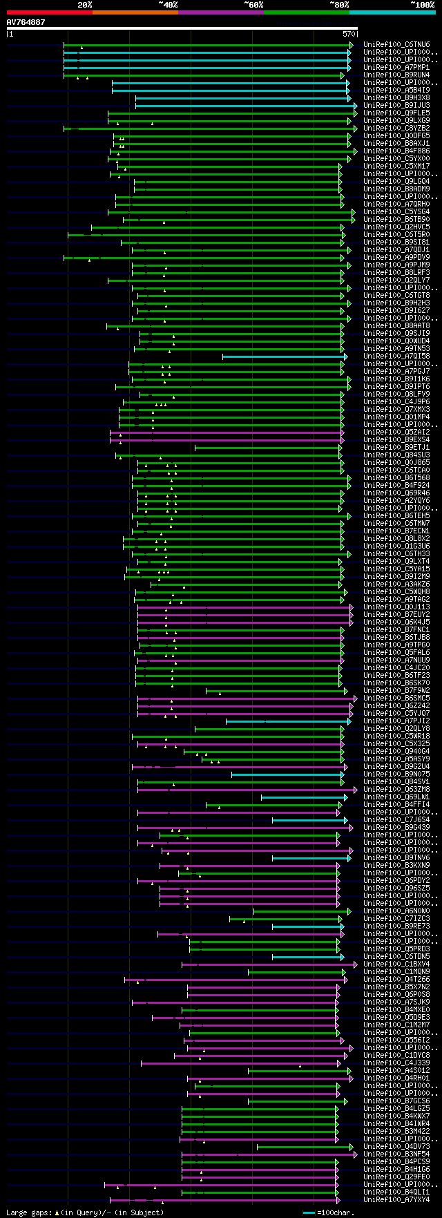Select the UniRef100_B7ECN1 label
Screen dimensions: 442x1218
396,531
